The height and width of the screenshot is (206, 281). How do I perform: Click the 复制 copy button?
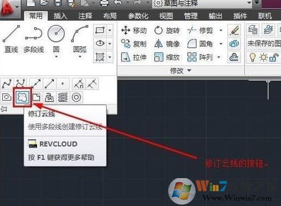(134, 44)
